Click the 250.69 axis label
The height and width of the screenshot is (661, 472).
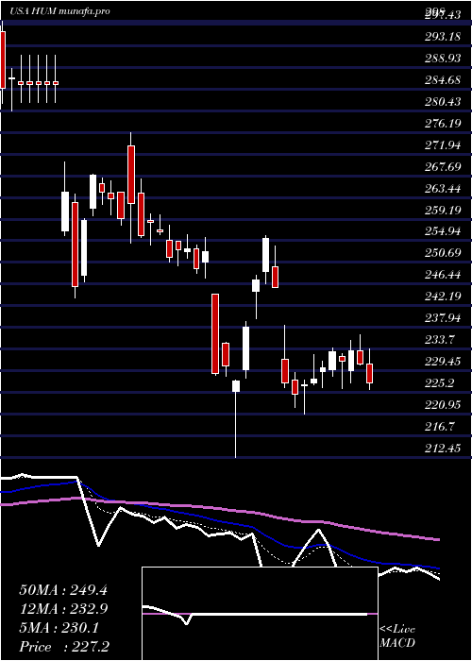point(443,254)
